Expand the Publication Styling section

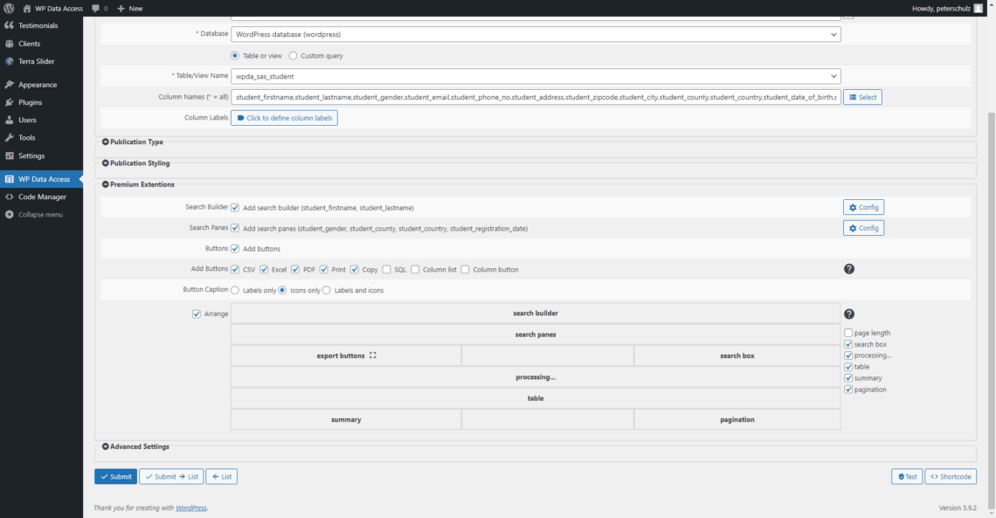[136, 163]
